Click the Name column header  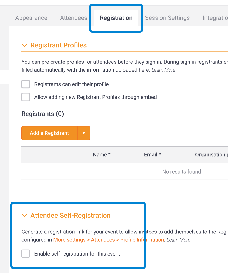[102, 154]
